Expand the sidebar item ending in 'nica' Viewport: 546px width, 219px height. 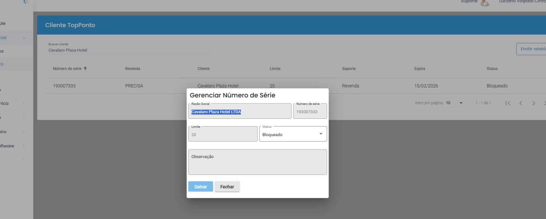24,103
